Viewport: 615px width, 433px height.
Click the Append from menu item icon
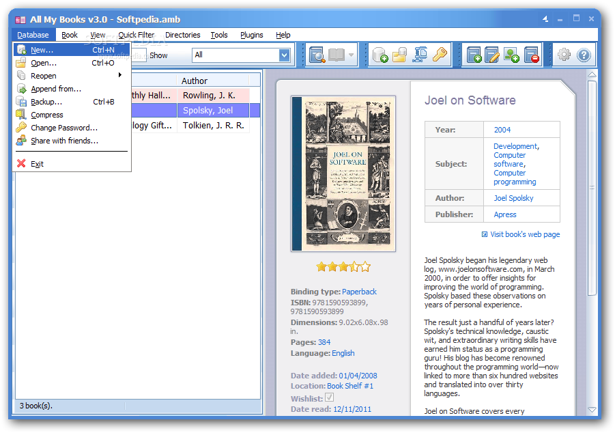(x=21, y=88)
